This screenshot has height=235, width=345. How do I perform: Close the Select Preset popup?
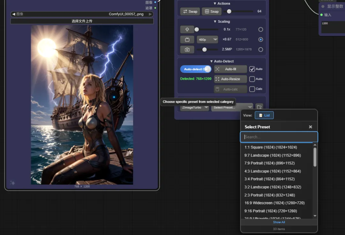pyautogui.click(x=310, y=127)
